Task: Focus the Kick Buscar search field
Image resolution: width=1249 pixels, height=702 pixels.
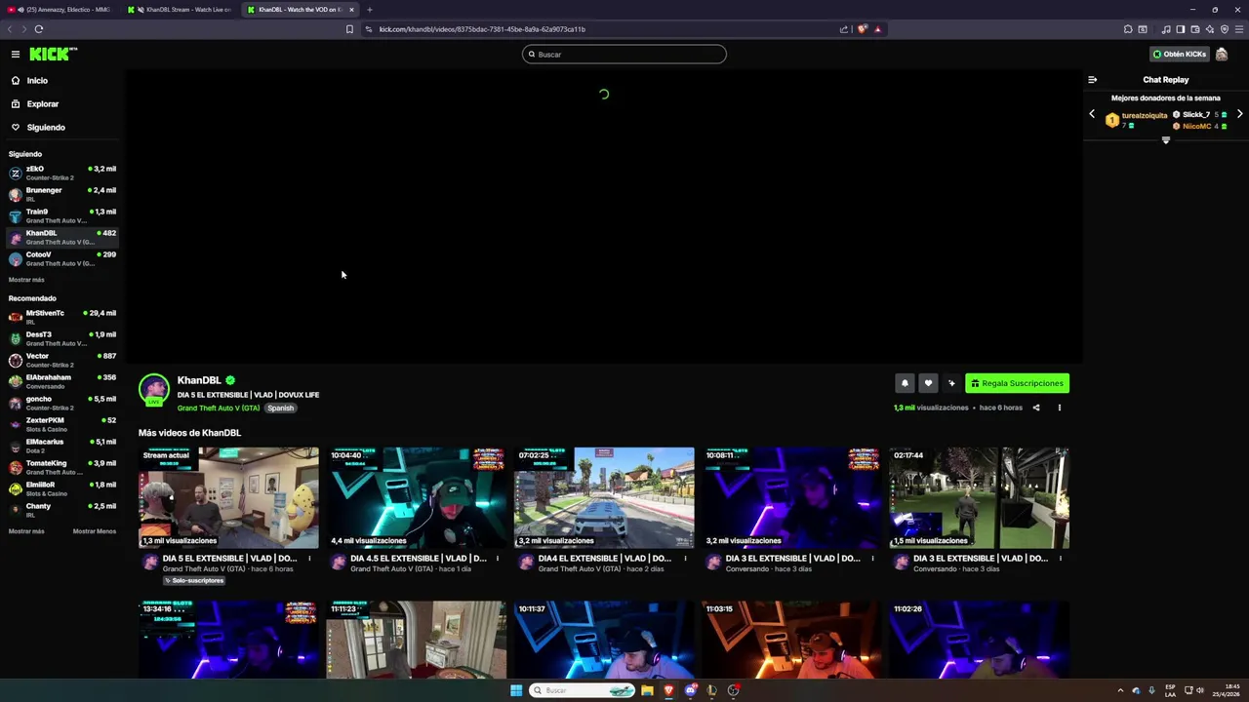Action: (x=624, y=55)
